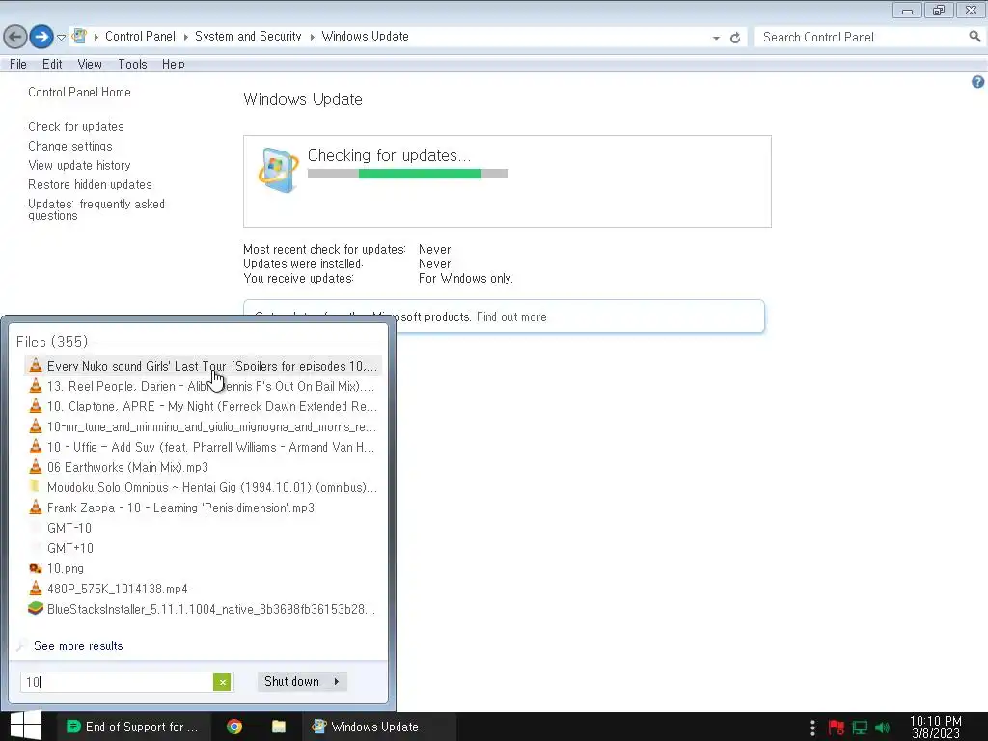Click folder icon beside Moudoku Solo Omnibus

click(x=35, y=486)
